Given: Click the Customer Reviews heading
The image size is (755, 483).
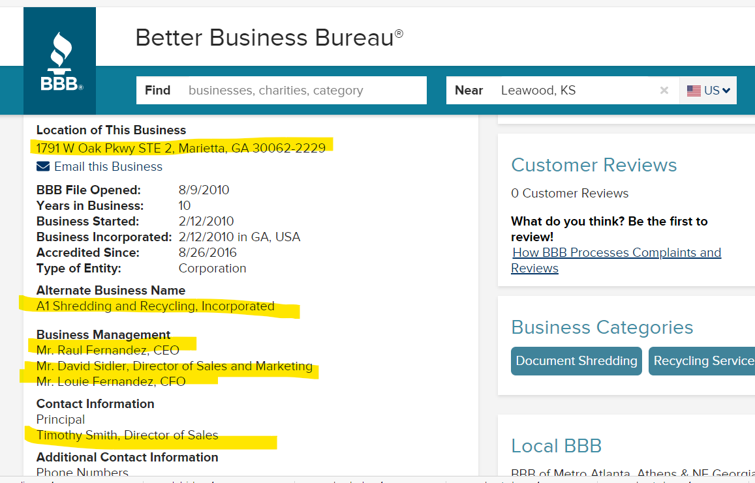Looking at the screenshot, I should 594,165.
